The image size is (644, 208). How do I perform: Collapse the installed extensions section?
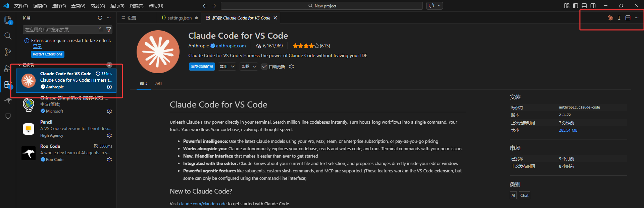tap(20, 65)
